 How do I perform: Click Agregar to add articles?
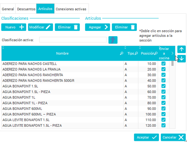point(97,27)
